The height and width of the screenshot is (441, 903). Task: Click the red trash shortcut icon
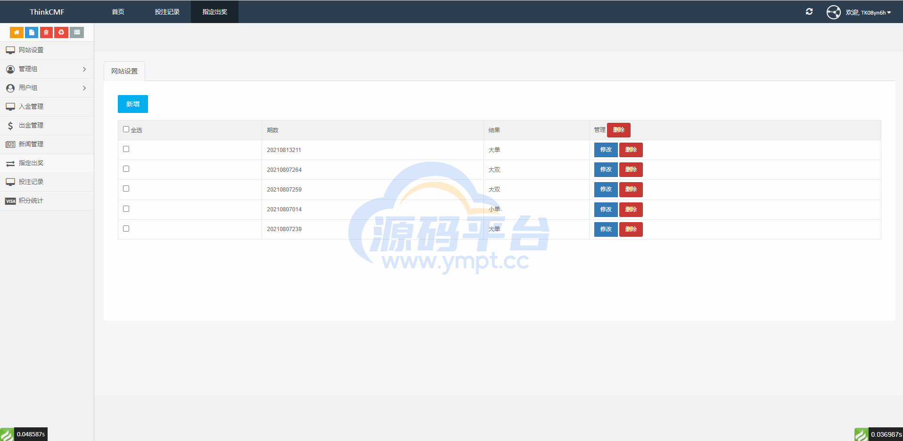tap(46, 32)
